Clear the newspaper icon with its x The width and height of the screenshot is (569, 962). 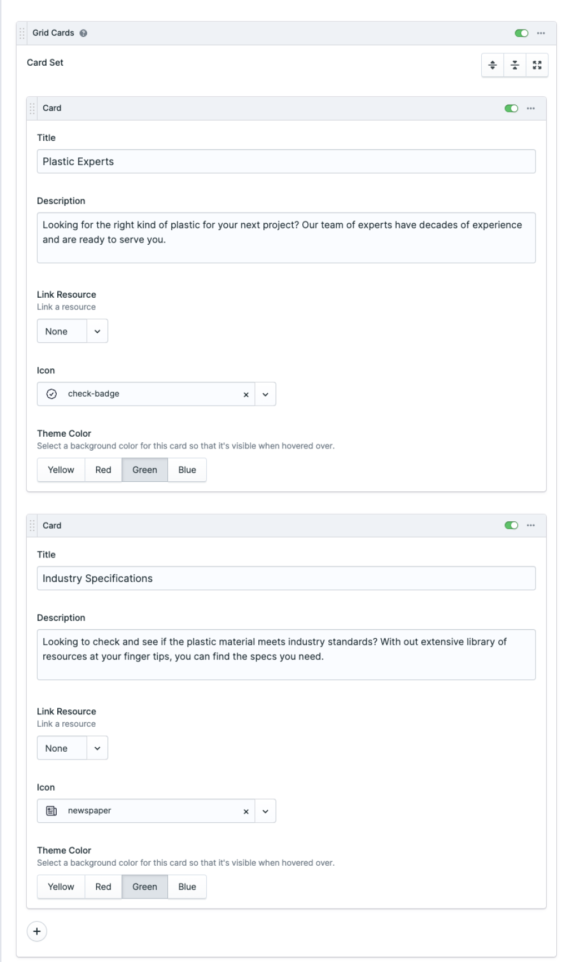(x=245, y=811)
